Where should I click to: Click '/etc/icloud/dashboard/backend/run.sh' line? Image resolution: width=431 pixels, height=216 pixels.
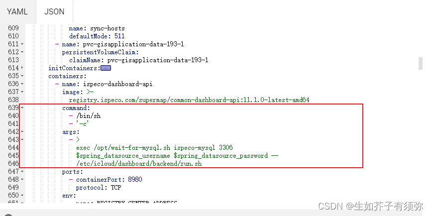click(139, 164)
